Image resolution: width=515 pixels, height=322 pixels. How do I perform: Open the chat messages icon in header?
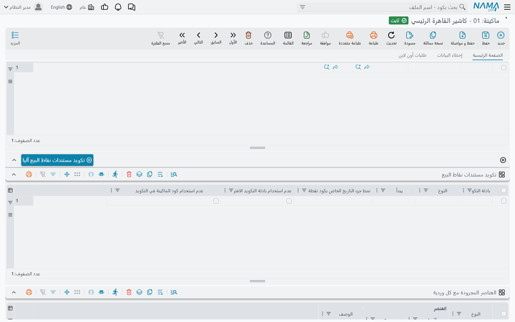click(x=132, y=7)
